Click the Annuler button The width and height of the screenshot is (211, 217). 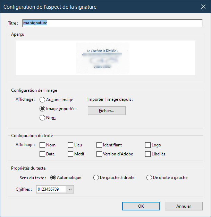click(x=184, y=206)
